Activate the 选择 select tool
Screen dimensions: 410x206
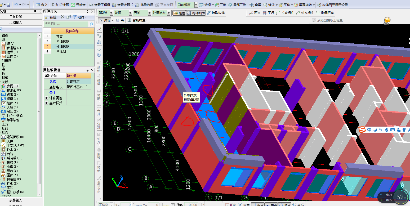point(105,20)
